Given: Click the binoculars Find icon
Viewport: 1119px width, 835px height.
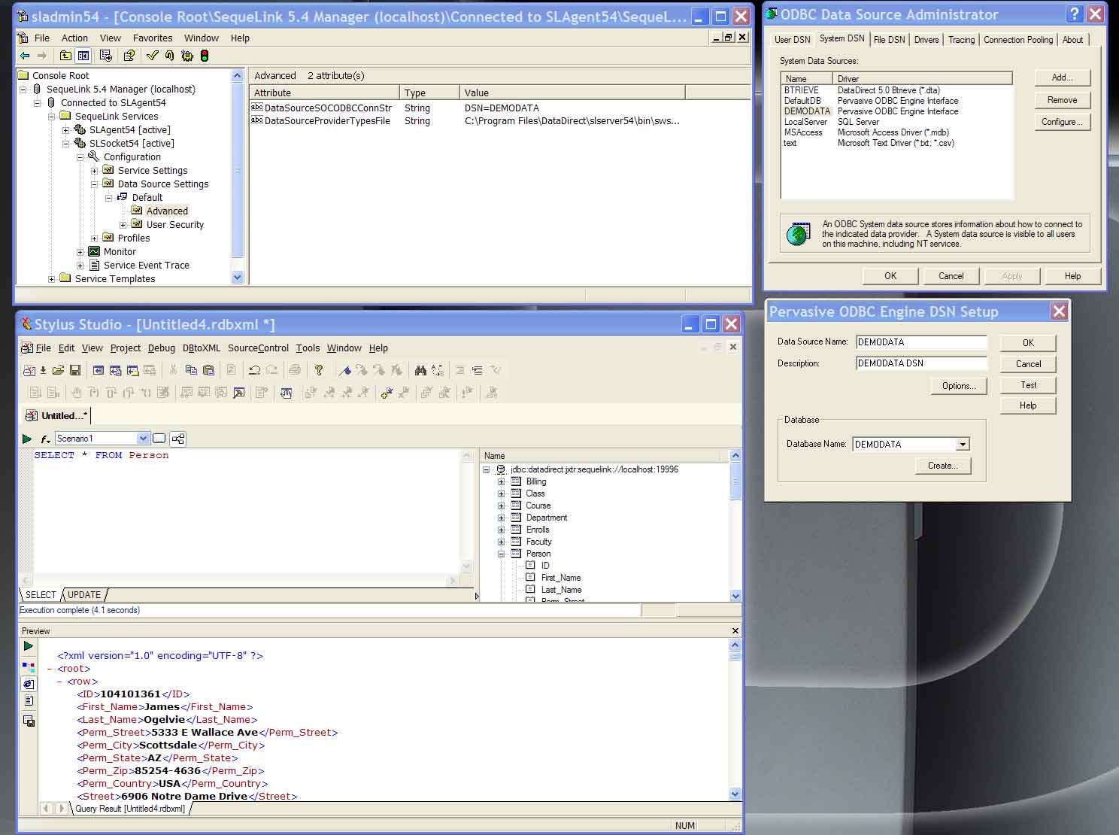Looking at the screenshot, I should pyautogui.click(x=420, y=370).
